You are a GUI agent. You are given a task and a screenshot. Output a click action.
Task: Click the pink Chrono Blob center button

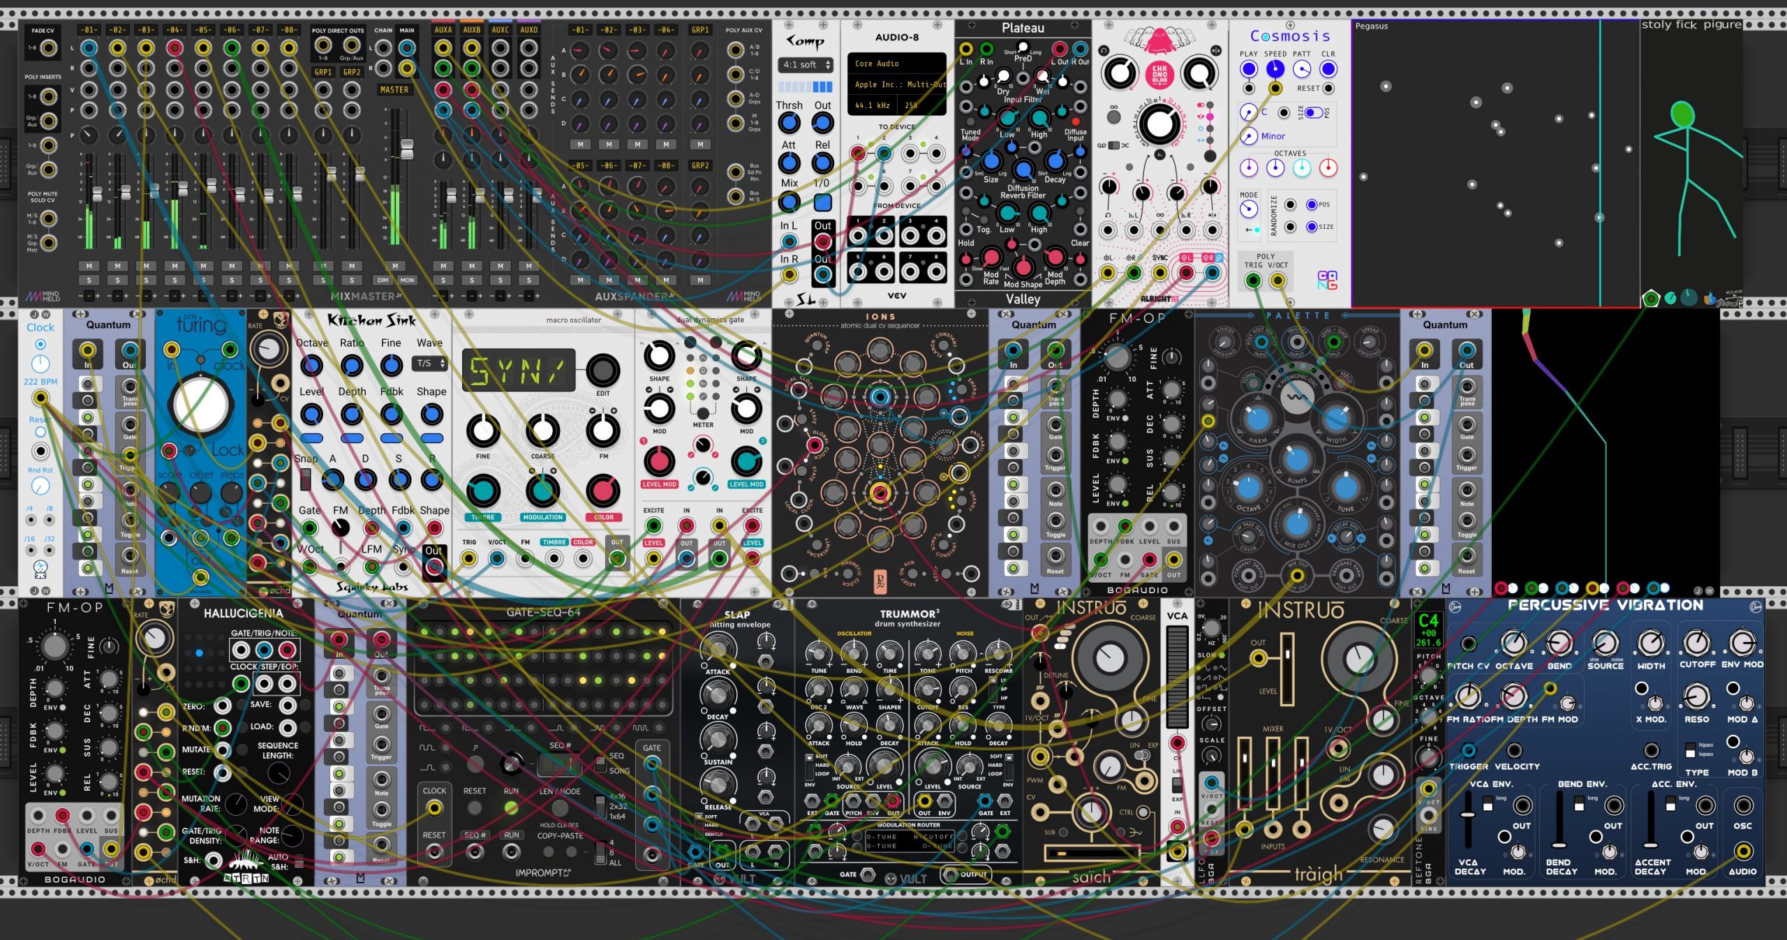pos(1159,75)
